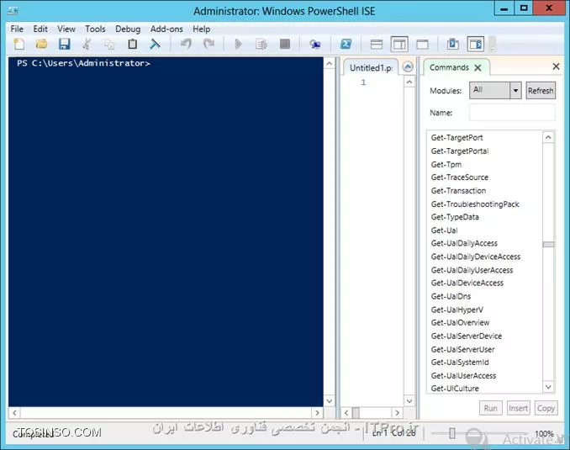Copy selection using toolbar copy icon
Viewport: 570px width, 450px height.
109,44
